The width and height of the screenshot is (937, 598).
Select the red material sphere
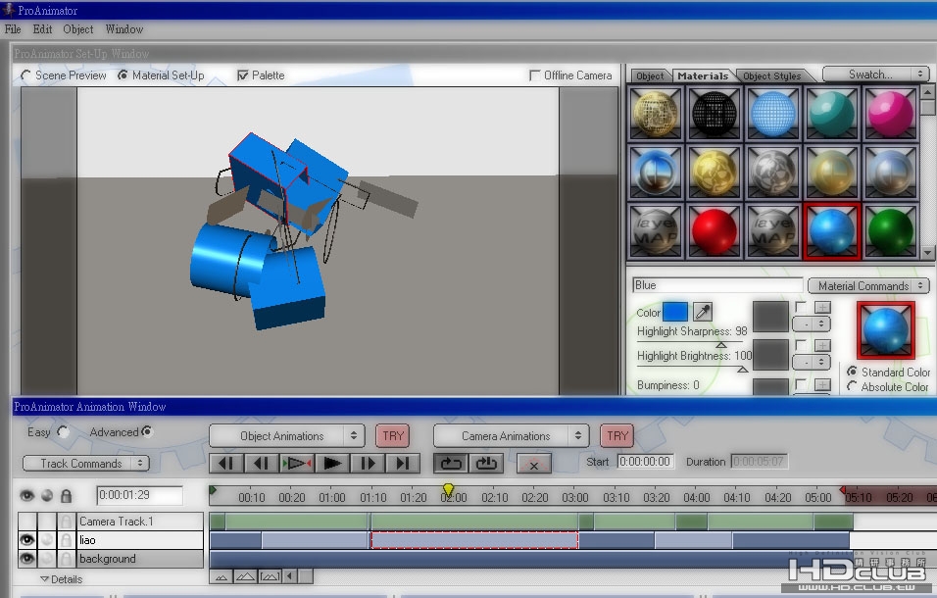pos(715,231)
